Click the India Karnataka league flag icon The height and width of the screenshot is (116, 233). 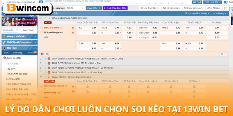49,18
